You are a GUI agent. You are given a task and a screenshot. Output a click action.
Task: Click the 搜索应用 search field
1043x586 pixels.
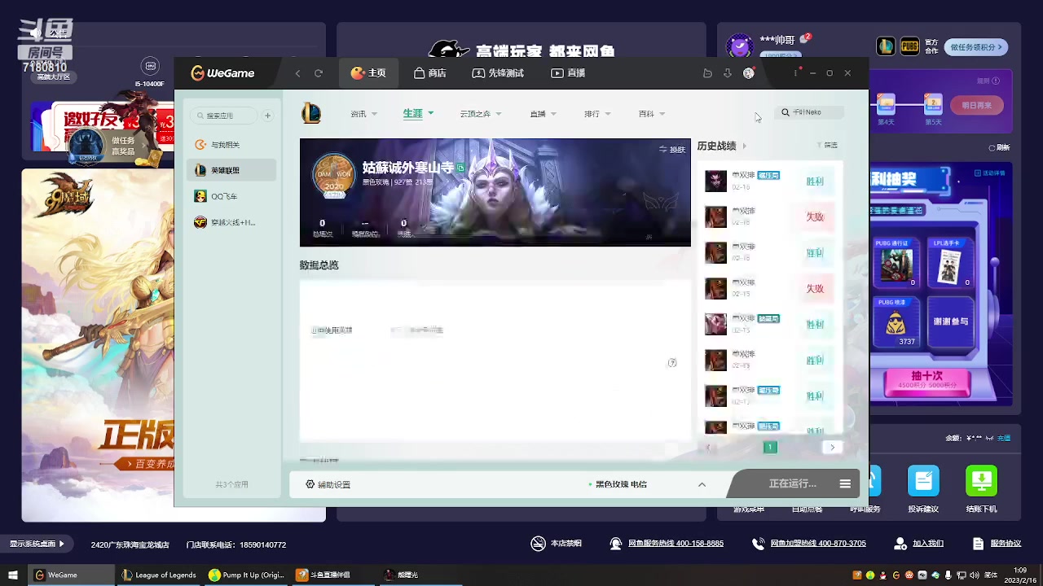(224, 116)
